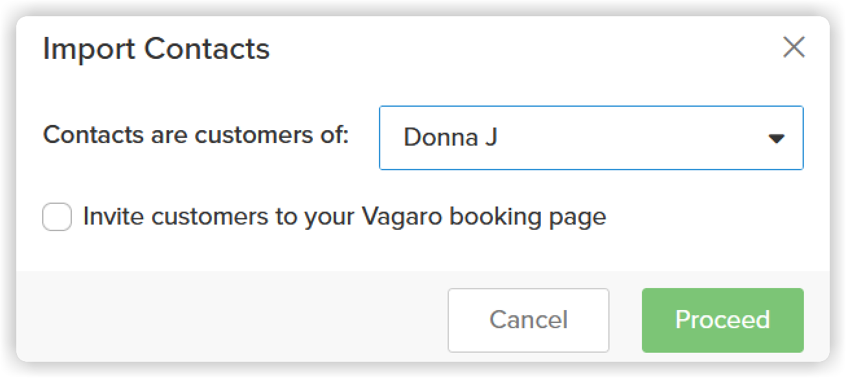Click the green Proceed button
The width and height of the screenshot is (846, 378).
[722, 320]
